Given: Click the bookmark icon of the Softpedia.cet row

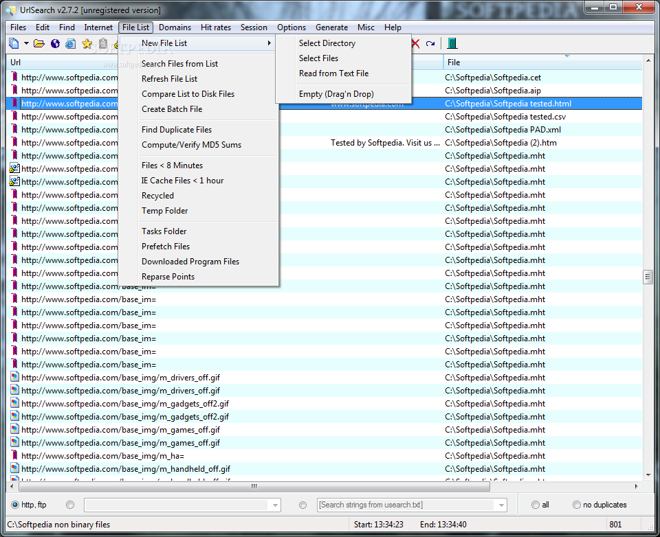Looking at the screenshot, I should tap(14, 78).
